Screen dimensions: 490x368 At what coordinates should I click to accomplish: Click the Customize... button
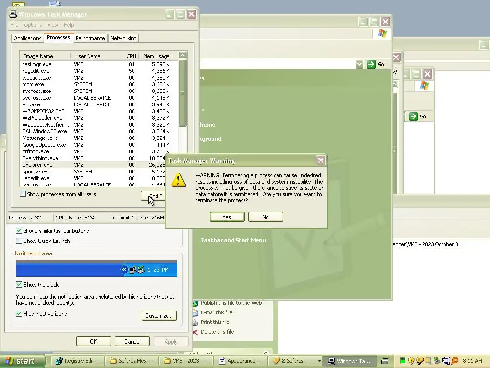[x=159, y=315]
